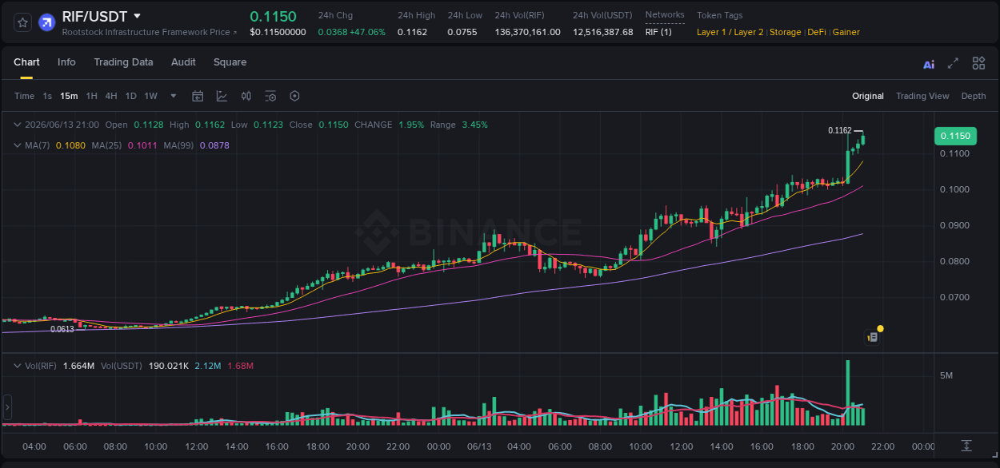This screenshot has height=468, width=1000.
Task: Open the Layer 1 / Layer 2 tag
Action: (730, 32)
